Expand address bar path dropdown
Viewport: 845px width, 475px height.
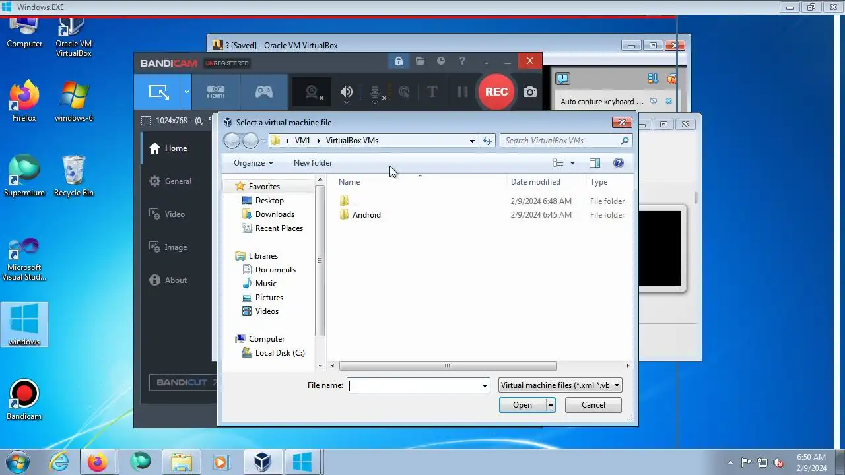click(472, 141)
